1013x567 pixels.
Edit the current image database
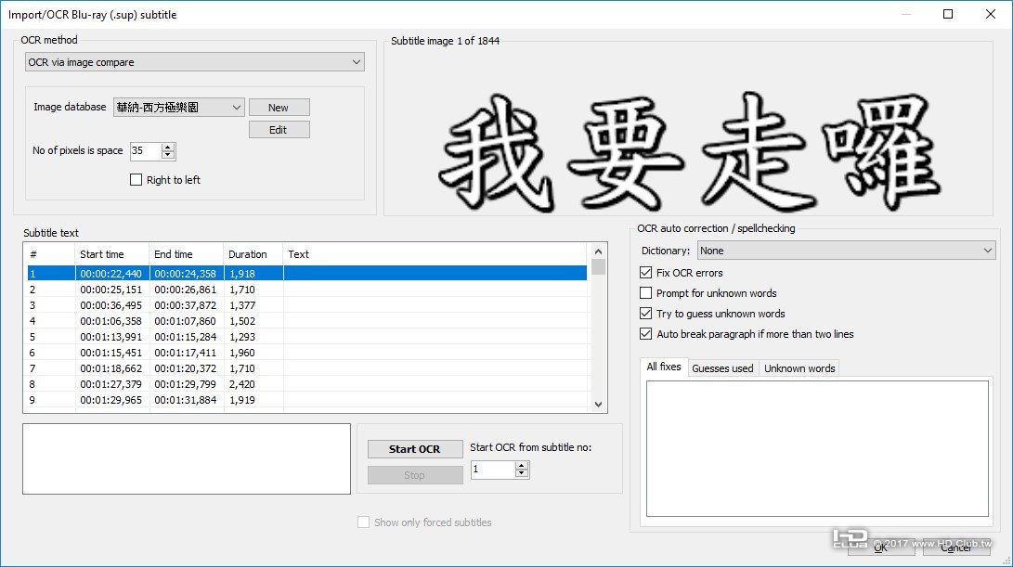tap(279, 129)
